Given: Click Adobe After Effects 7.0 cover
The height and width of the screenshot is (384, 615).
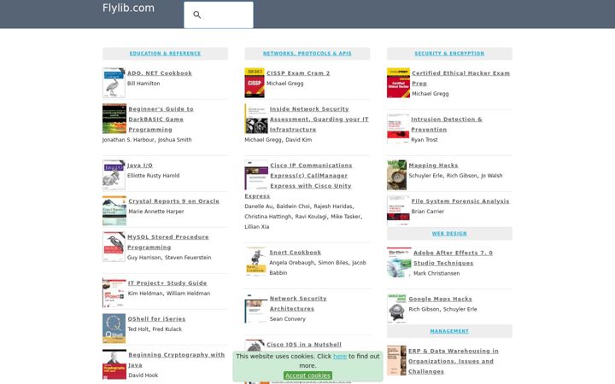Looking at the screenshot, I should click(399, 262).
